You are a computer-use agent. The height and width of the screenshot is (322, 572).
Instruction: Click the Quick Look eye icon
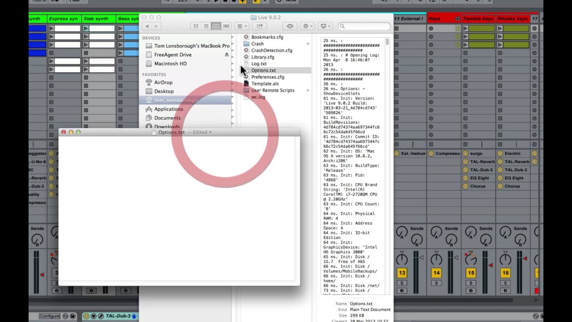(x=290, y=26)
